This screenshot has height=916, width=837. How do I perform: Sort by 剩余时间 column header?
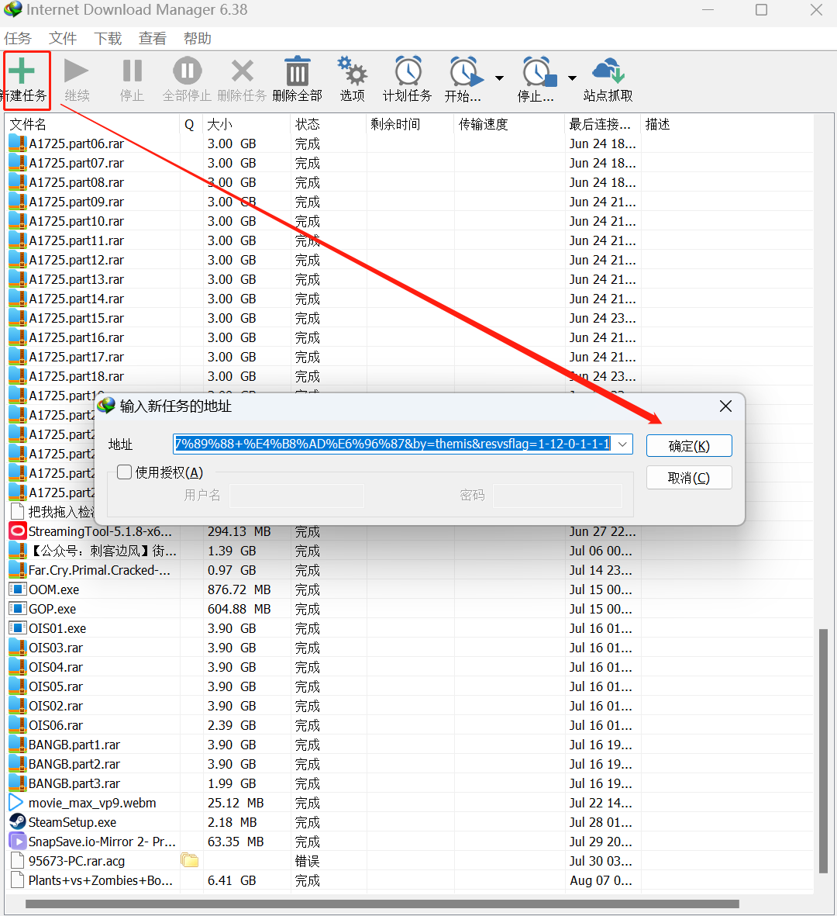pyautogui.click(x=410, y=124)
